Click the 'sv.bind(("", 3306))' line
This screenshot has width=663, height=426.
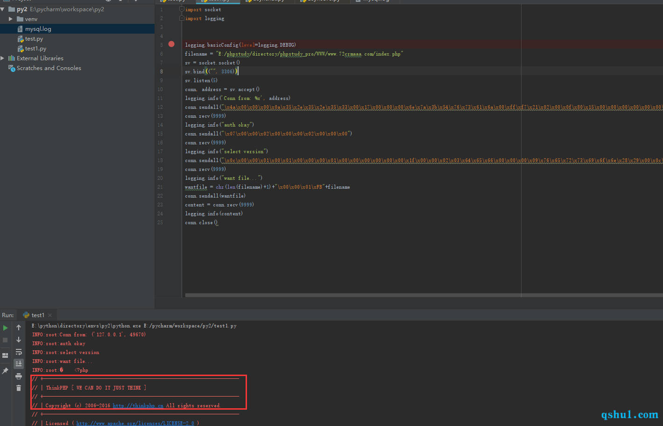coord(212,71)
